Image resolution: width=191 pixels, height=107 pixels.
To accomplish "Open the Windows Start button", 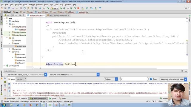I will click(x=4, y=105).
